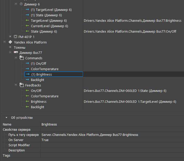The width and height of the screenshot is (184, 161).
Task: Select Brightness feedback under Feedbacks
Action: 38,102
